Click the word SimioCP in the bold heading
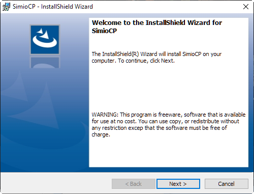This screenshot has width=254, height=194. coord(104,31)
